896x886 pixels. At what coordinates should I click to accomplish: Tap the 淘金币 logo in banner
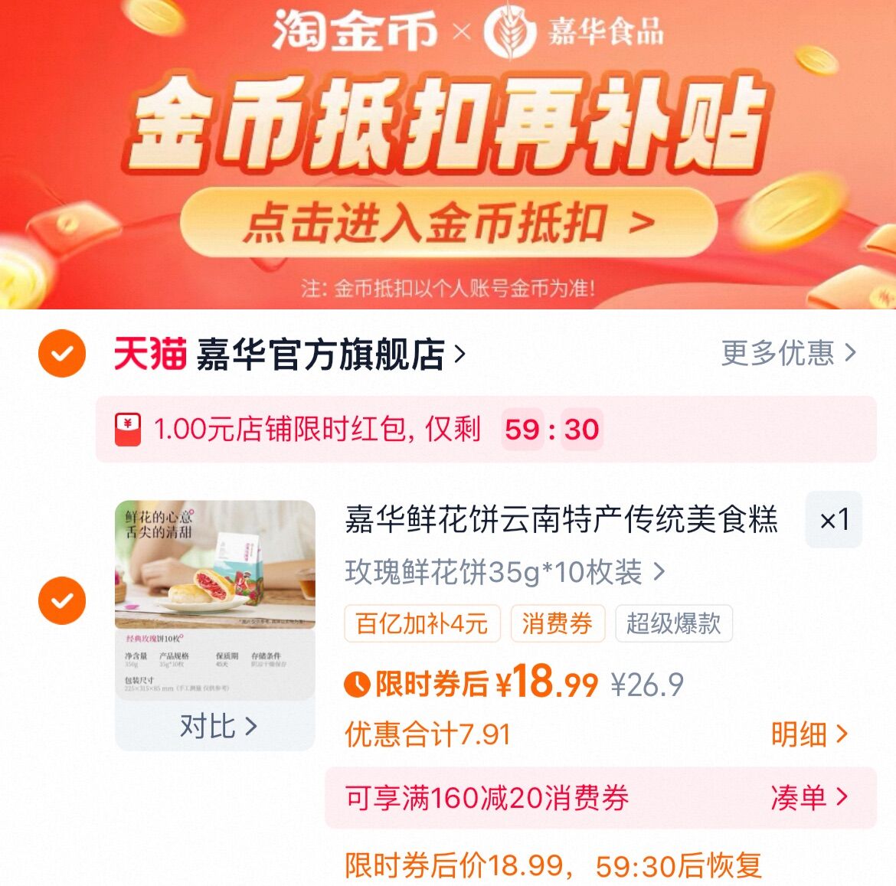355,31
